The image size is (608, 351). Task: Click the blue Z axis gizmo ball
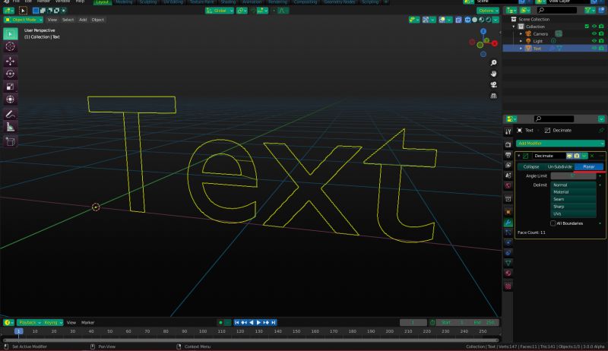483,31
